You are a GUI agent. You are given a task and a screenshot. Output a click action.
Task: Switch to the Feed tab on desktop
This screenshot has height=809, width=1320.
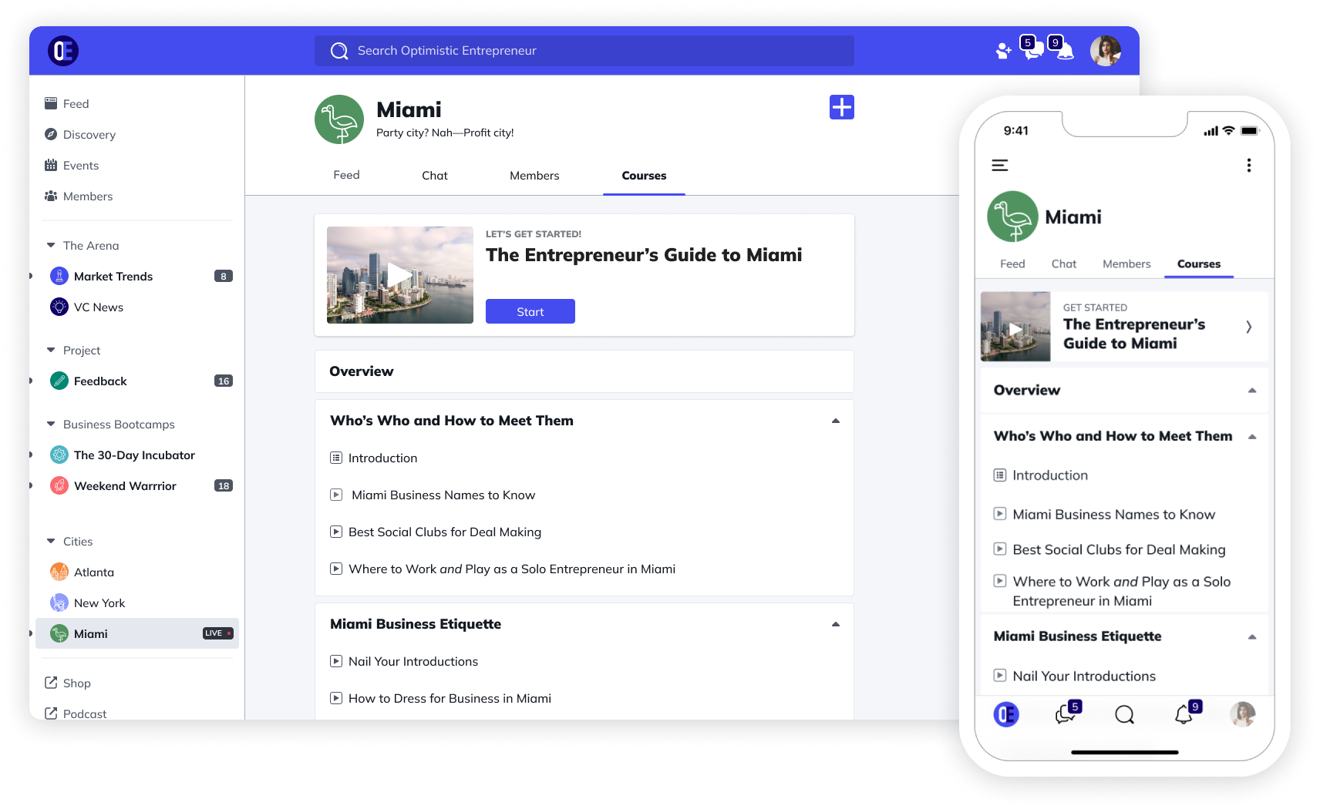[346, 175]
